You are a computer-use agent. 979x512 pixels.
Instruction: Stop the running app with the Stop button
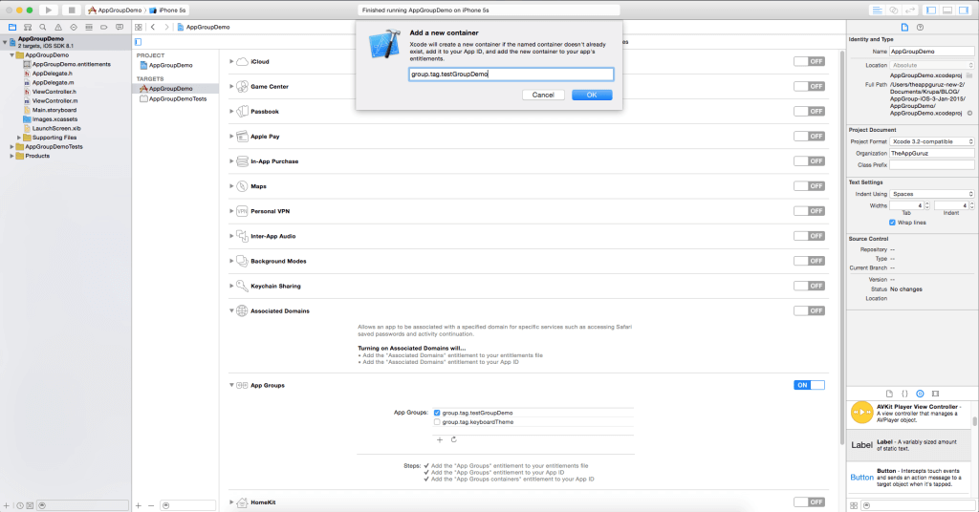[71, 10]
